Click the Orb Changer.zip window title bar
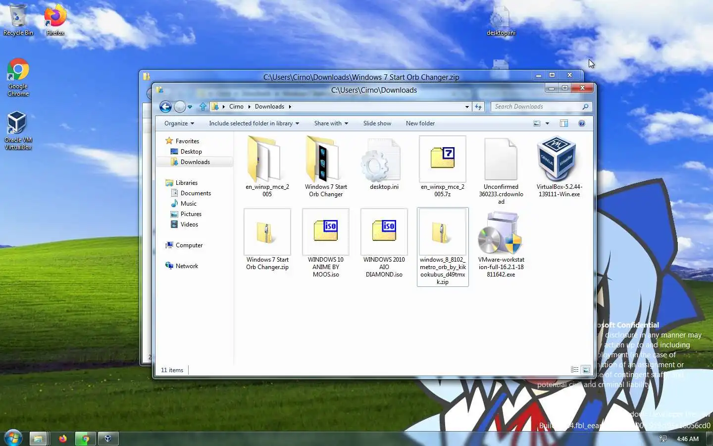The width and height of the screenshot is (713, 446). pos(361,77)
